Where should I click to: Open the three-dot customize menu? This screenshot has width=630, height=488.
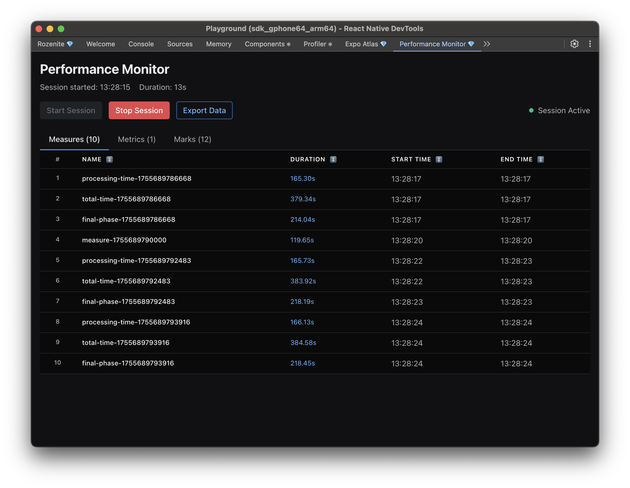pos(590,44)
